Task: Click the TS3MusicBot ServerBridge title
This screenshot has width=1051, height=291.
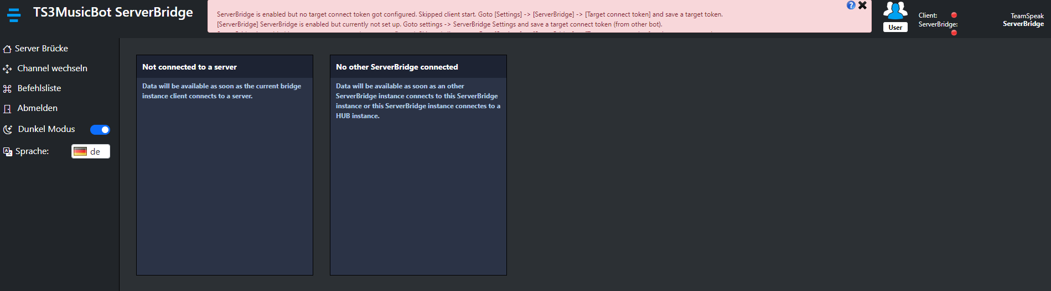Action: [113, 13]
